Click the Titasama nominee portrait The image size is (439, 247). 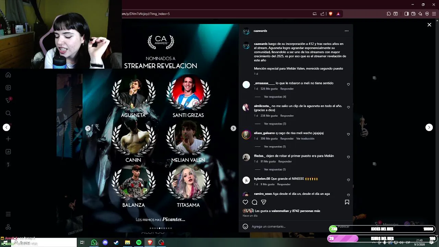[188, 183]
